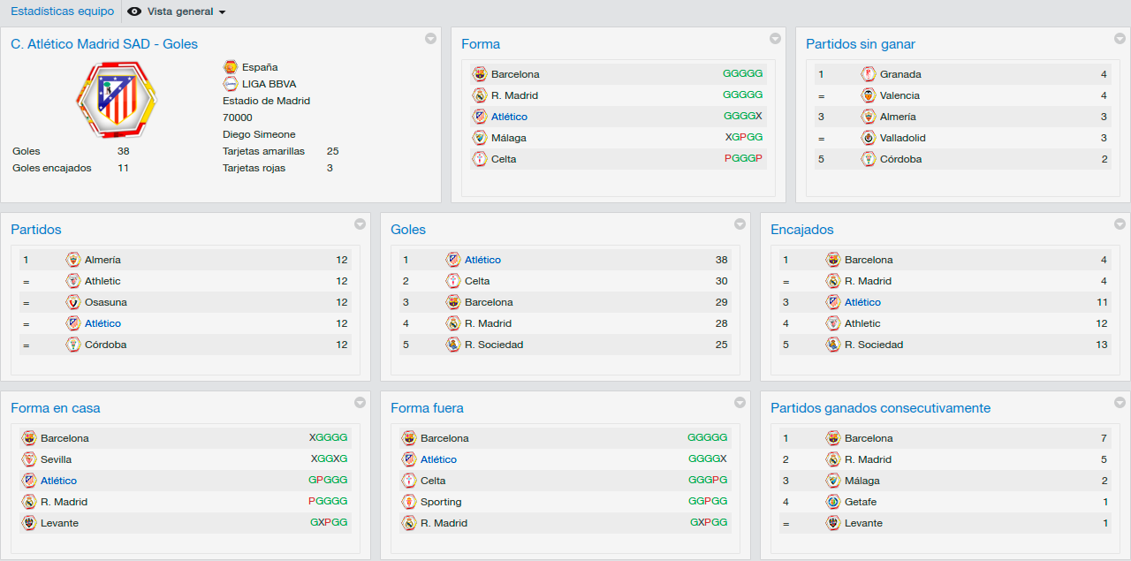This screenshot has height=561, width=1131.
Task: Click the España flag icon
Action: point(231,67)
